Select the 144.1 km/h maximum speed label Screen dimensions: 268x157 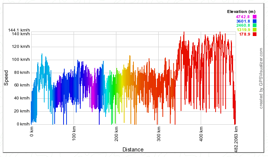(x=19, y=30)
